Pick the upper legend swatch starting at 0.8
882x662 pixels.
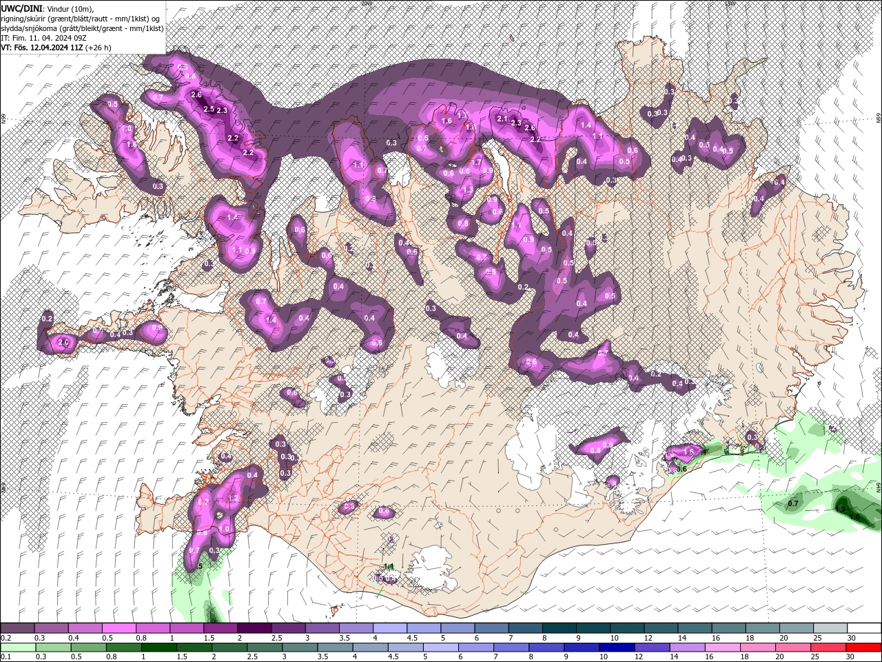coord(152,628)
